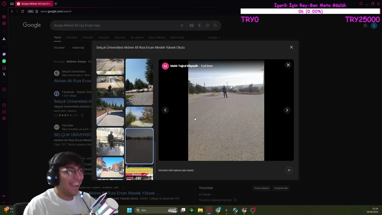Click the Google logo
Viewport: 382px width, 215px height.
tap(32, 25)
